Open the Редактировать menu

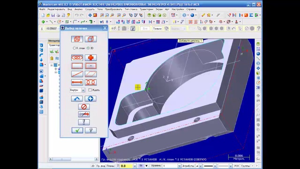coord(56,9)
